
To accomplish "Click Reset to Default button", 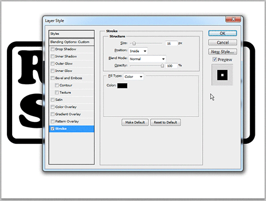I will click(x=165, y=123).
